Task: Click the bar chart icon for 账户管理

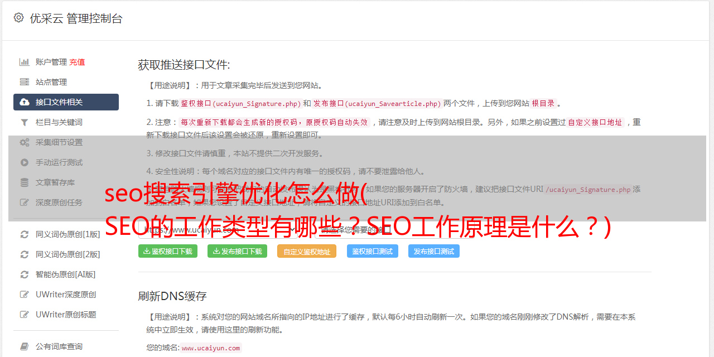Action: point(25,62)
